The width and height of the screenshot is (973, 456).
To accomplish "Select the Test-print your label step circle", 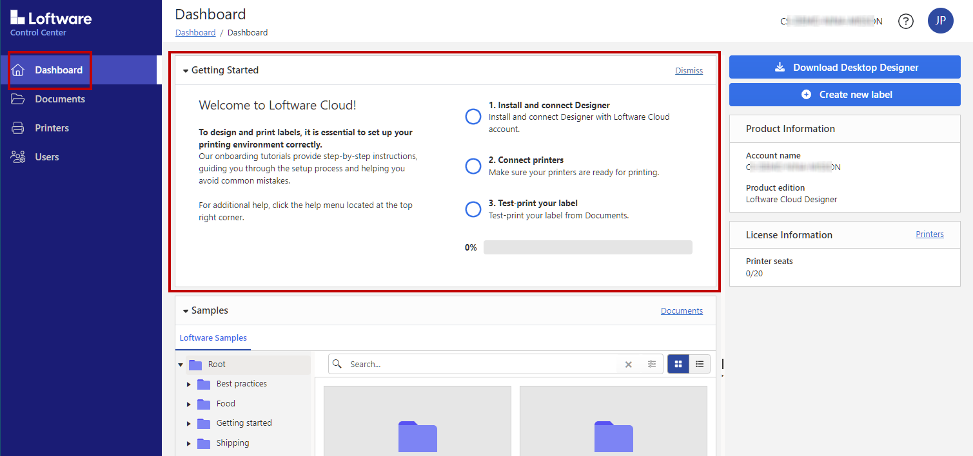I will (473, 209).
